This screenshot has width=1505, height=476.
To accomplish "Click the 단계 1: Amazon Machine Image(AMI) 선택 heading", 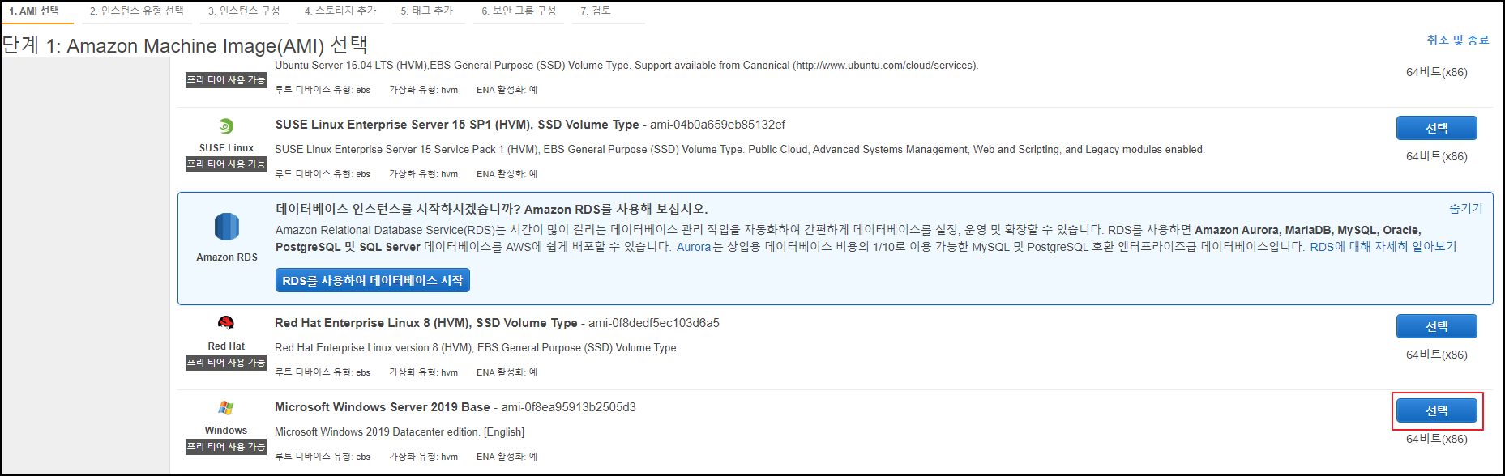I will [185, 45].
